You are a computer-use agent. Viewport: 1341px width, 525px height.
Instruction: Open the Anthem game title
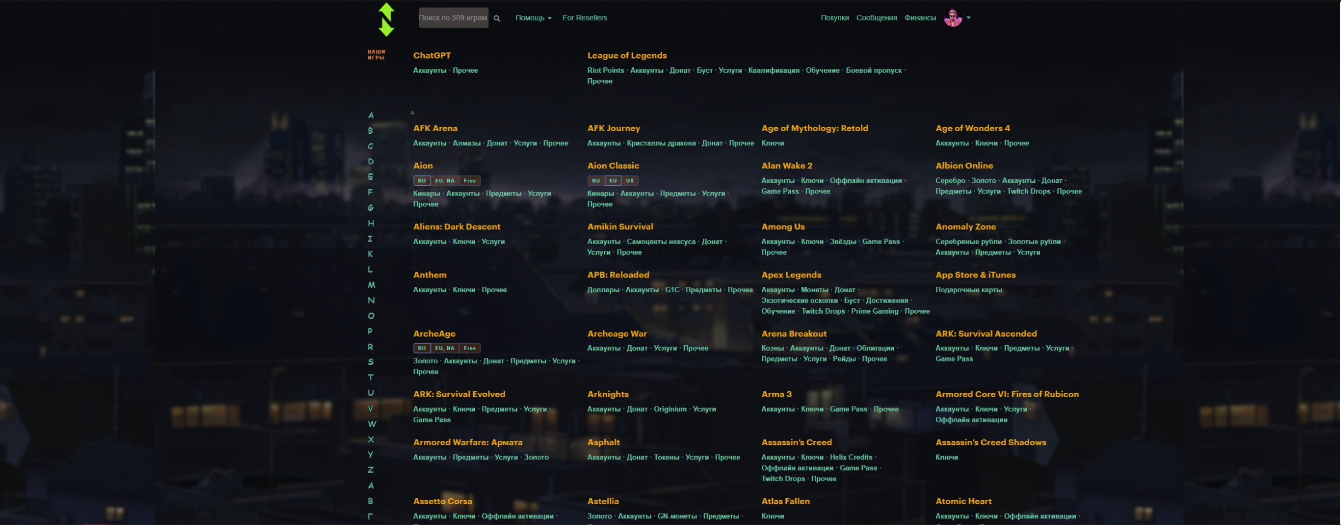(430, 275)
